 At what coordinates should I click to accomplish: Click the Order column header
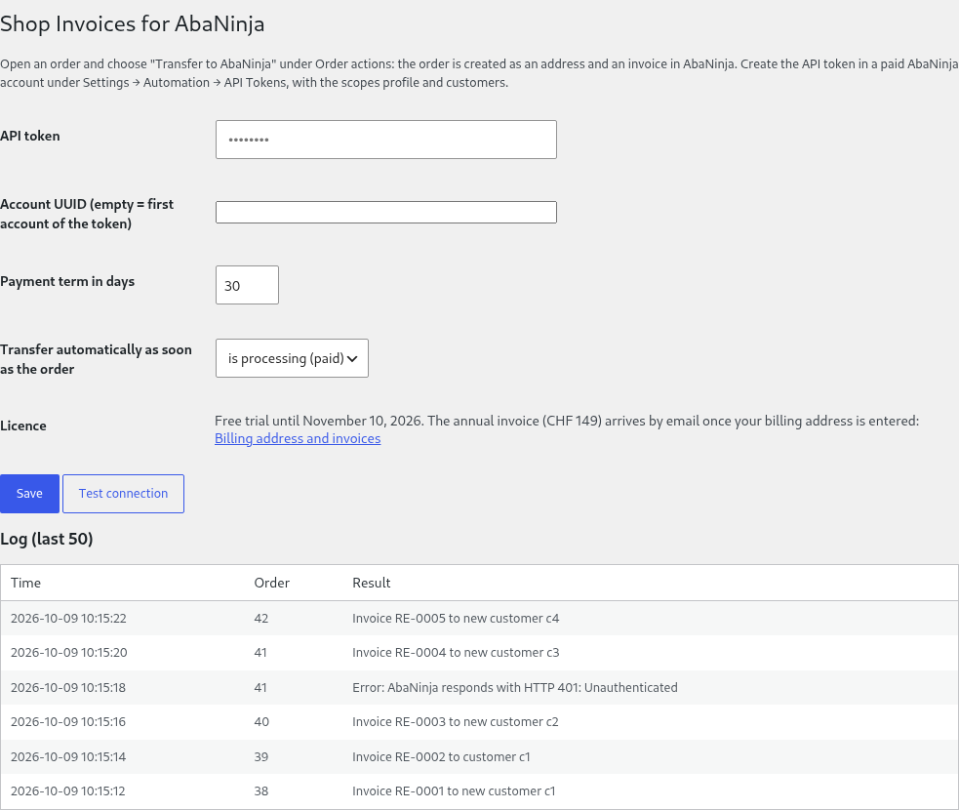(271, 583)
